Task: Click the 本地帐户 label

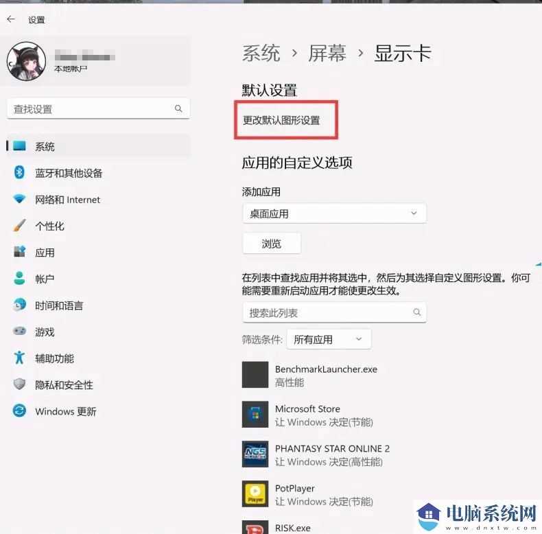Action: point(71,69)
